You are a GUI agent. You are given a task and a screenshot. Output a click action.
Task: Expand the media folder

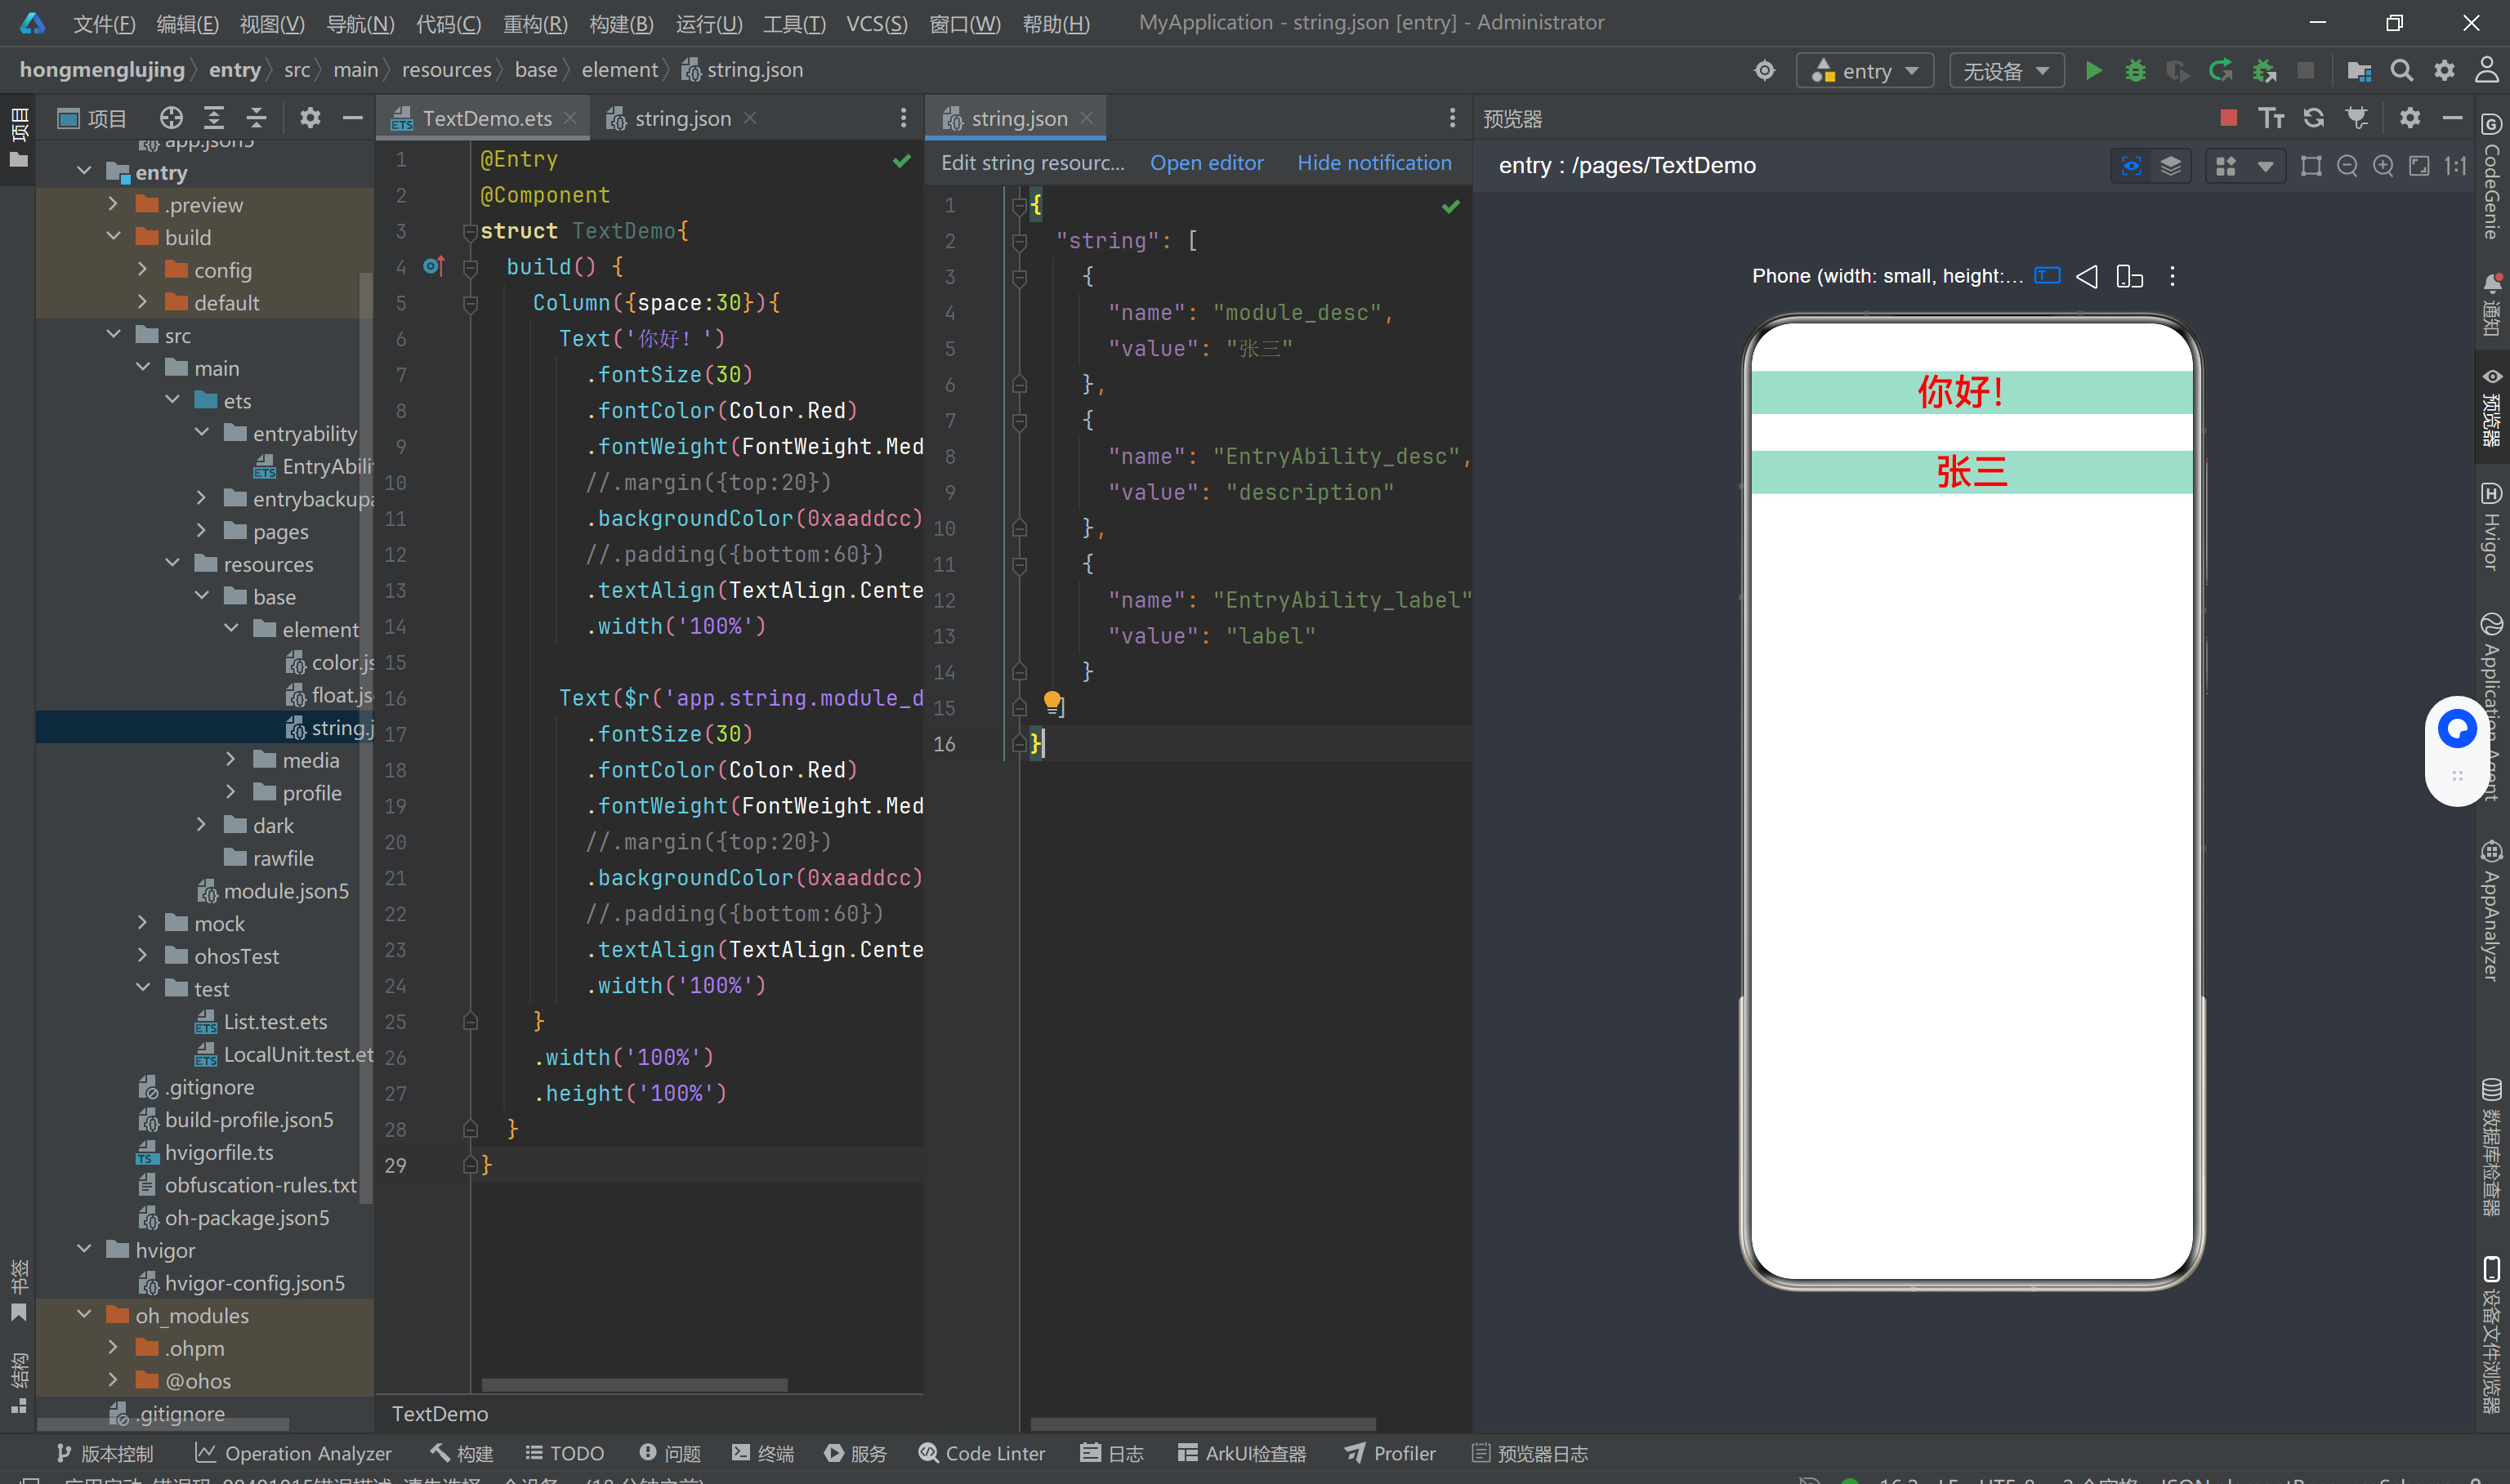(x=230, y=760)
